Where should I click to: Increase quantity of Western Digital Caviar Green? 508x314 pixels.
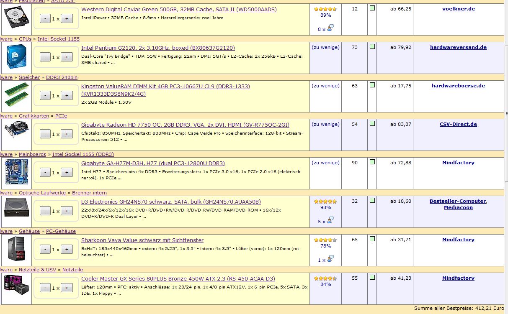[67, 18]
